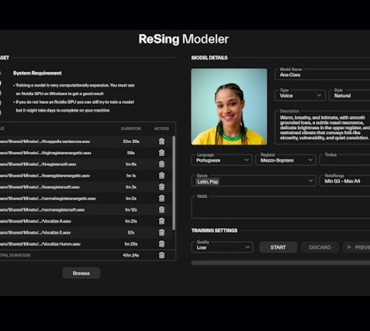Remove Vocalize E.wav with the trash icon
Screen dimensions: 370x331
pyautogui.click(x=162, y=232)
